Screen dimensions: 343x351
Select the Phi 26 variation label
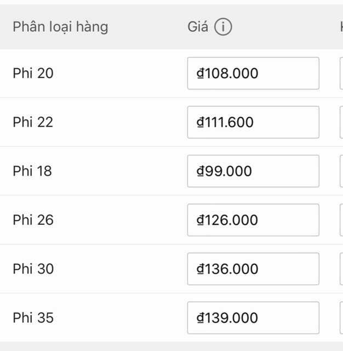(33, 220)
